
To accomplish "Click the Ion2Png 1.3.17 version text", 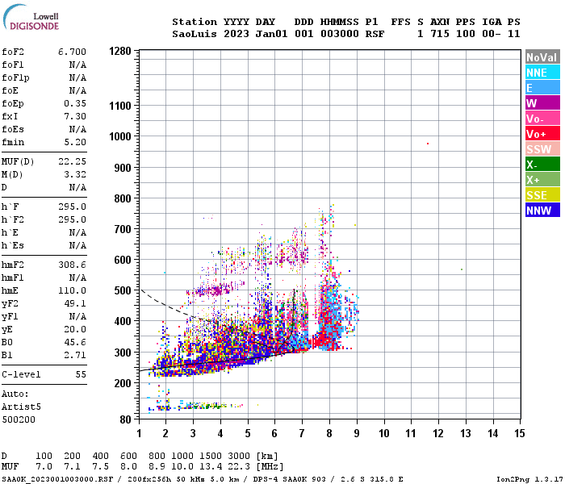I will click(x=529, y=479).
